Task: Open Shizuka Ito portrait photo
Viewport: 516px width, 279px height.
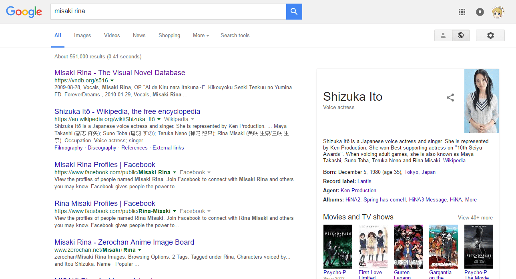Action: [x=482, y=101]
